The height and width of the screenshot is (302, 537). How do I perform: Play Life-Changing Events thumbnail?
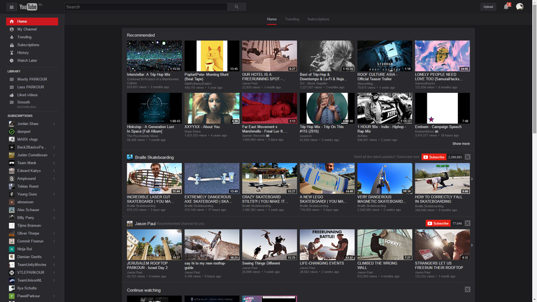(x=327, y=245)
